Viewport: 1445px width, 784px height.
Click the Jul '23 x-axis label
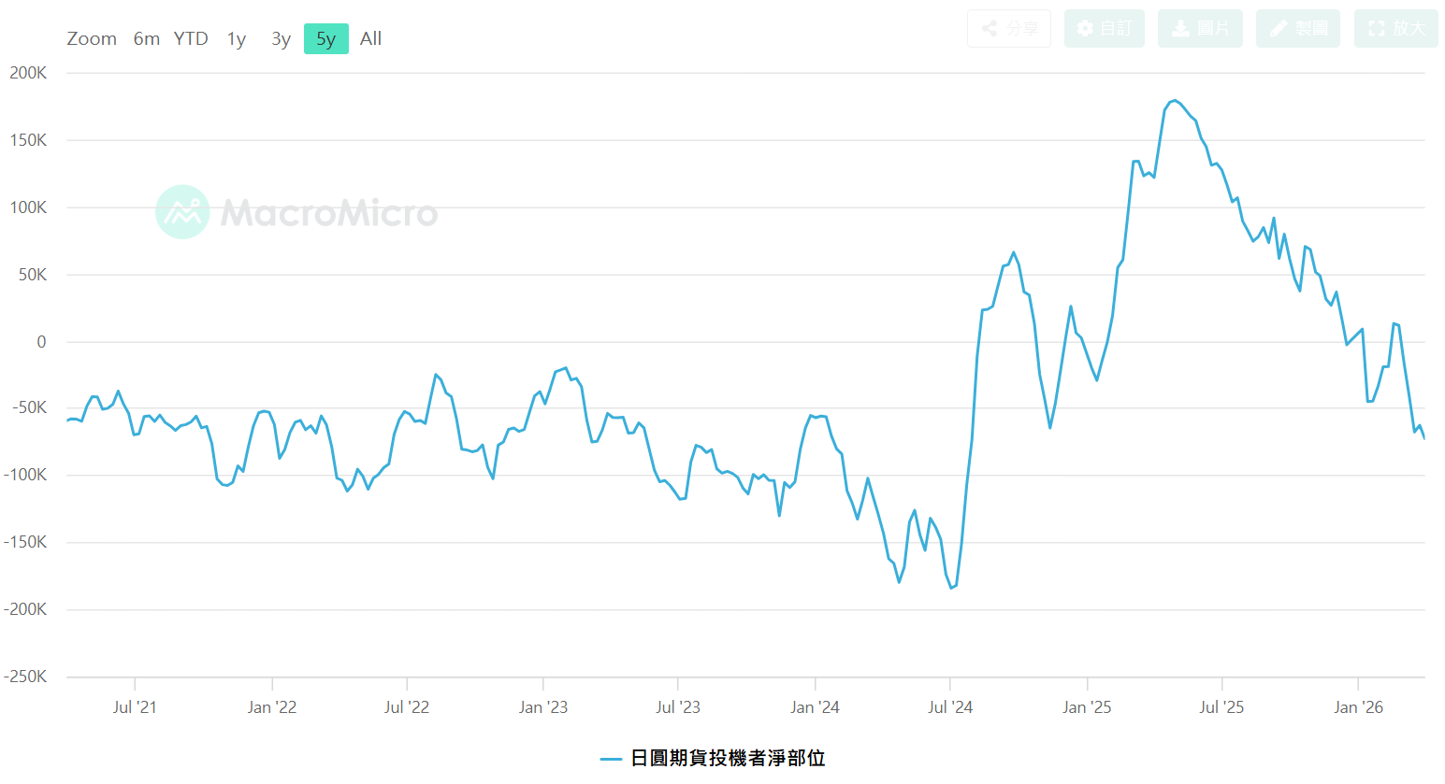(x=678, y=707)
